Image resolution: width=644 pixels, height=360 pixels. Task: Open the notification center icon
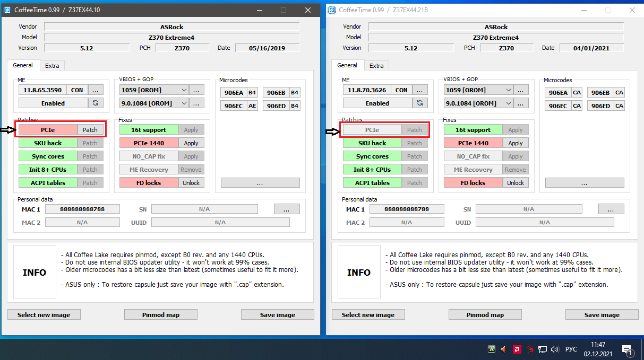pos(627,350)
